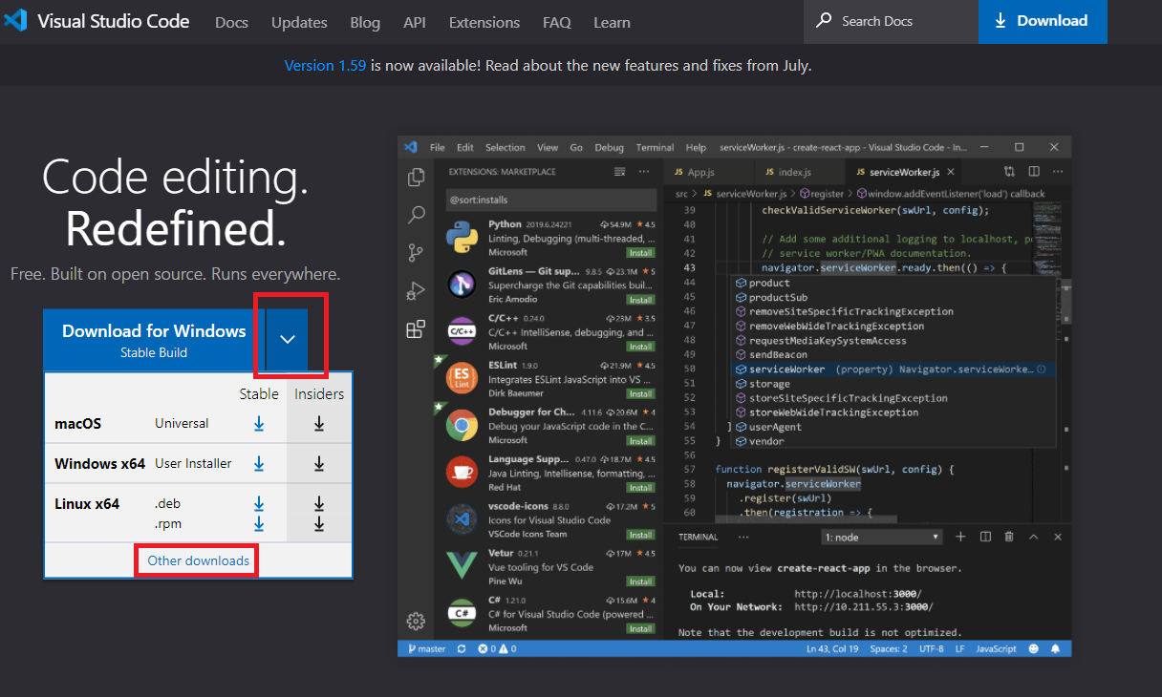
Task: Open the Explorer icon in the activity bar
Action: (416, 178)
